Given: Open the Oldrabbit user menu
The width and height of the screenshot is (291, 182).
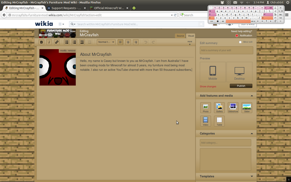Looking at the screenshot, I should click(x=275, y=2).
